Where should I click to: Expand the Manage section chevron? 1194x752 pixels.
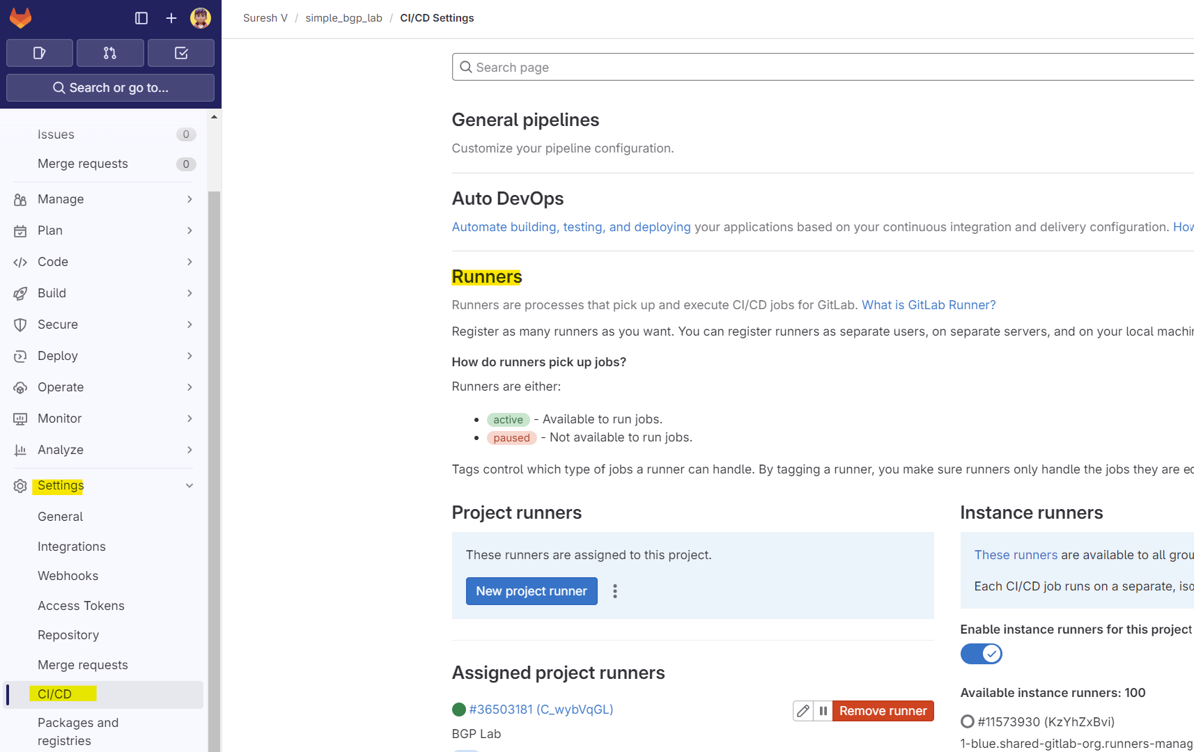[x=189, y=199]
